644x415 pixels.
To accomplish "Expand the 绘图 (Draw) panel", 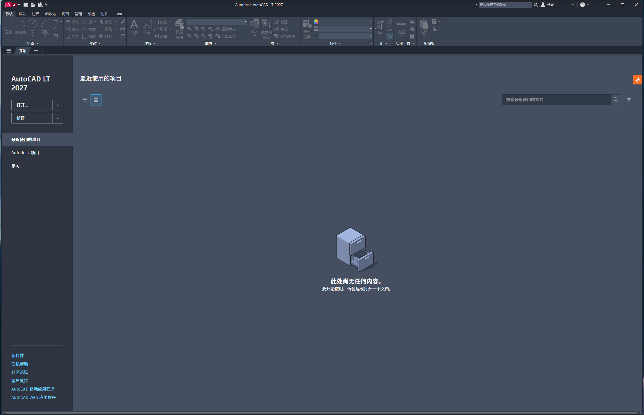I will pos(33,44).
